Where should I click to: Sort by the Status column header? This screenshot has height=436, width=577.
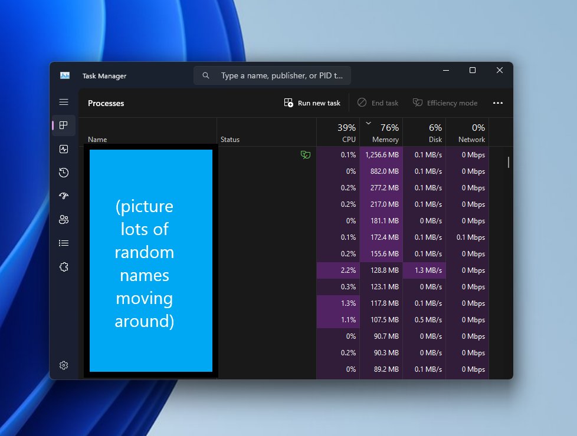(x=267, y=133)
